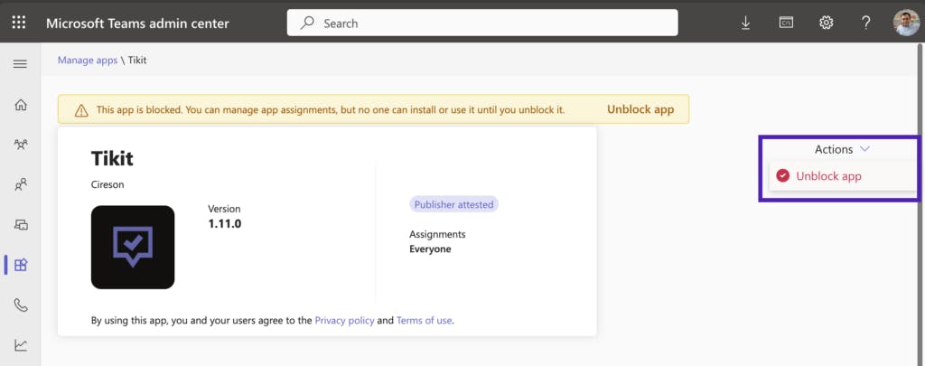Open Teams devices section in sidebar

point(20,225)
